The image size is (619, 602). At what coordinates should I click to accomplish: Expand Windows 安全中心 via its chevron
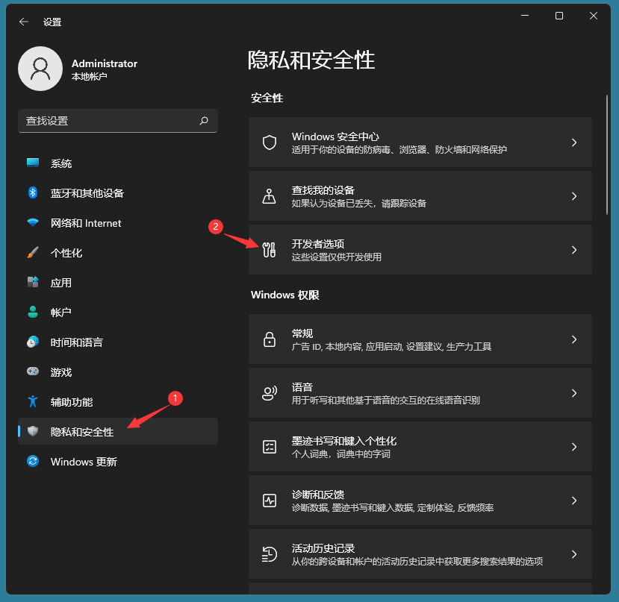574,142
